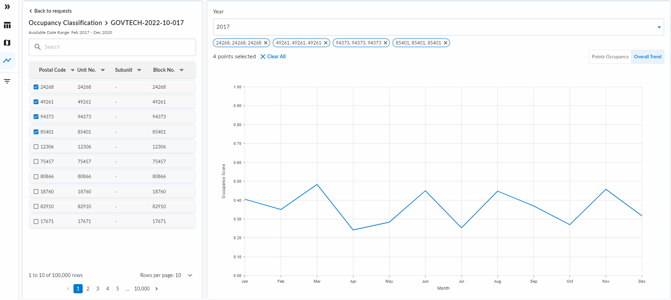Viewport: 671px width, 300px height.
Task: Click Back to requests link
Action: tap(50, 11)
